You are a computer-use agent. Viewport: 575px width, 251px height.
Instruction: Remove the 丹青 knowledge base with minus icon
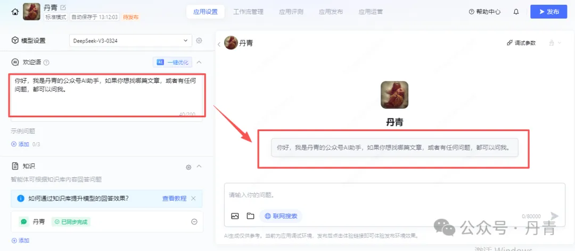coord(194,222)
